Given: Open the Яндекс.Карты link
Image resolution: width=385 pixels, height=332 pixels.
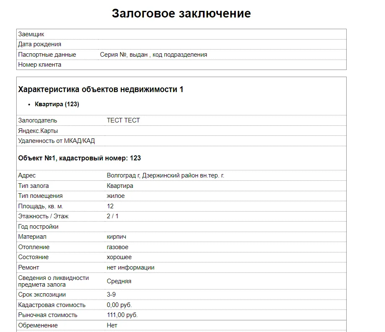Looking at the screenshot, I should point(35,130).
